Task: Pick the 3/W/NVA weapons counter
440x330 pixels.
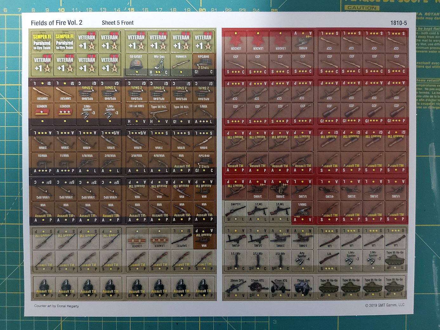Action: 137,163
